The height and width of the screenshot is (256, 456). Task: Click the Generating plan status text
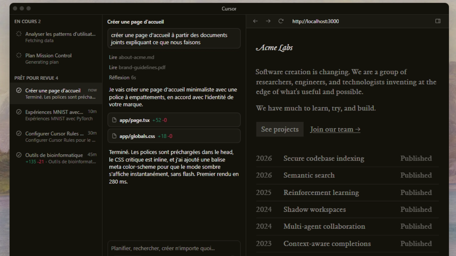pos(42,62)
